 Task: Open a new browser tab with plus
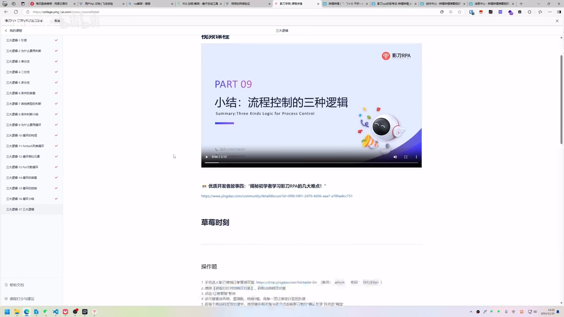[521, 4]
